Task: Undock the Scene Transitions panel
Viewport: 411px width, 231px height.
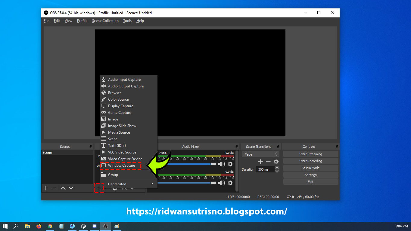Action: (x=278, y=147)
